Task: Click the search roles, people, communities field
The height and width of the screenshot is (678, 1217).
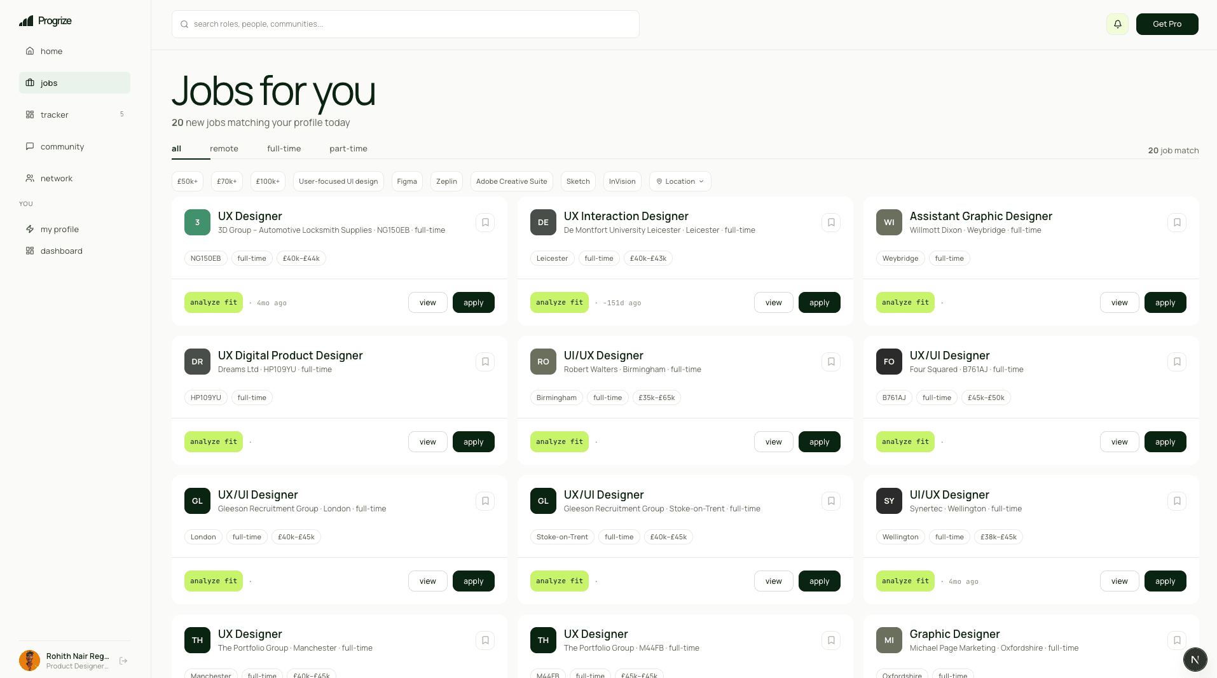Action: [x=405, y=24]
